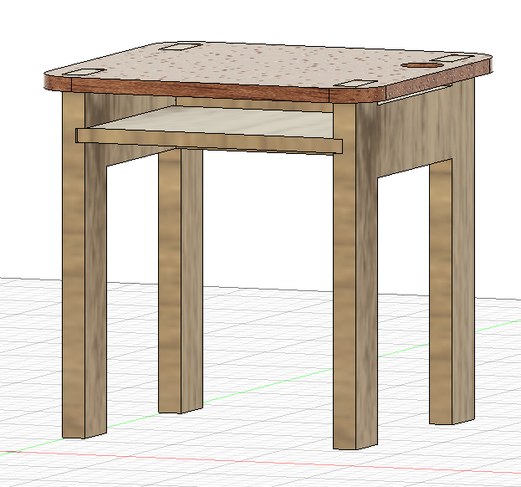
Task: Select the tenon above the front-left leg
Action: tap(84, 72)
